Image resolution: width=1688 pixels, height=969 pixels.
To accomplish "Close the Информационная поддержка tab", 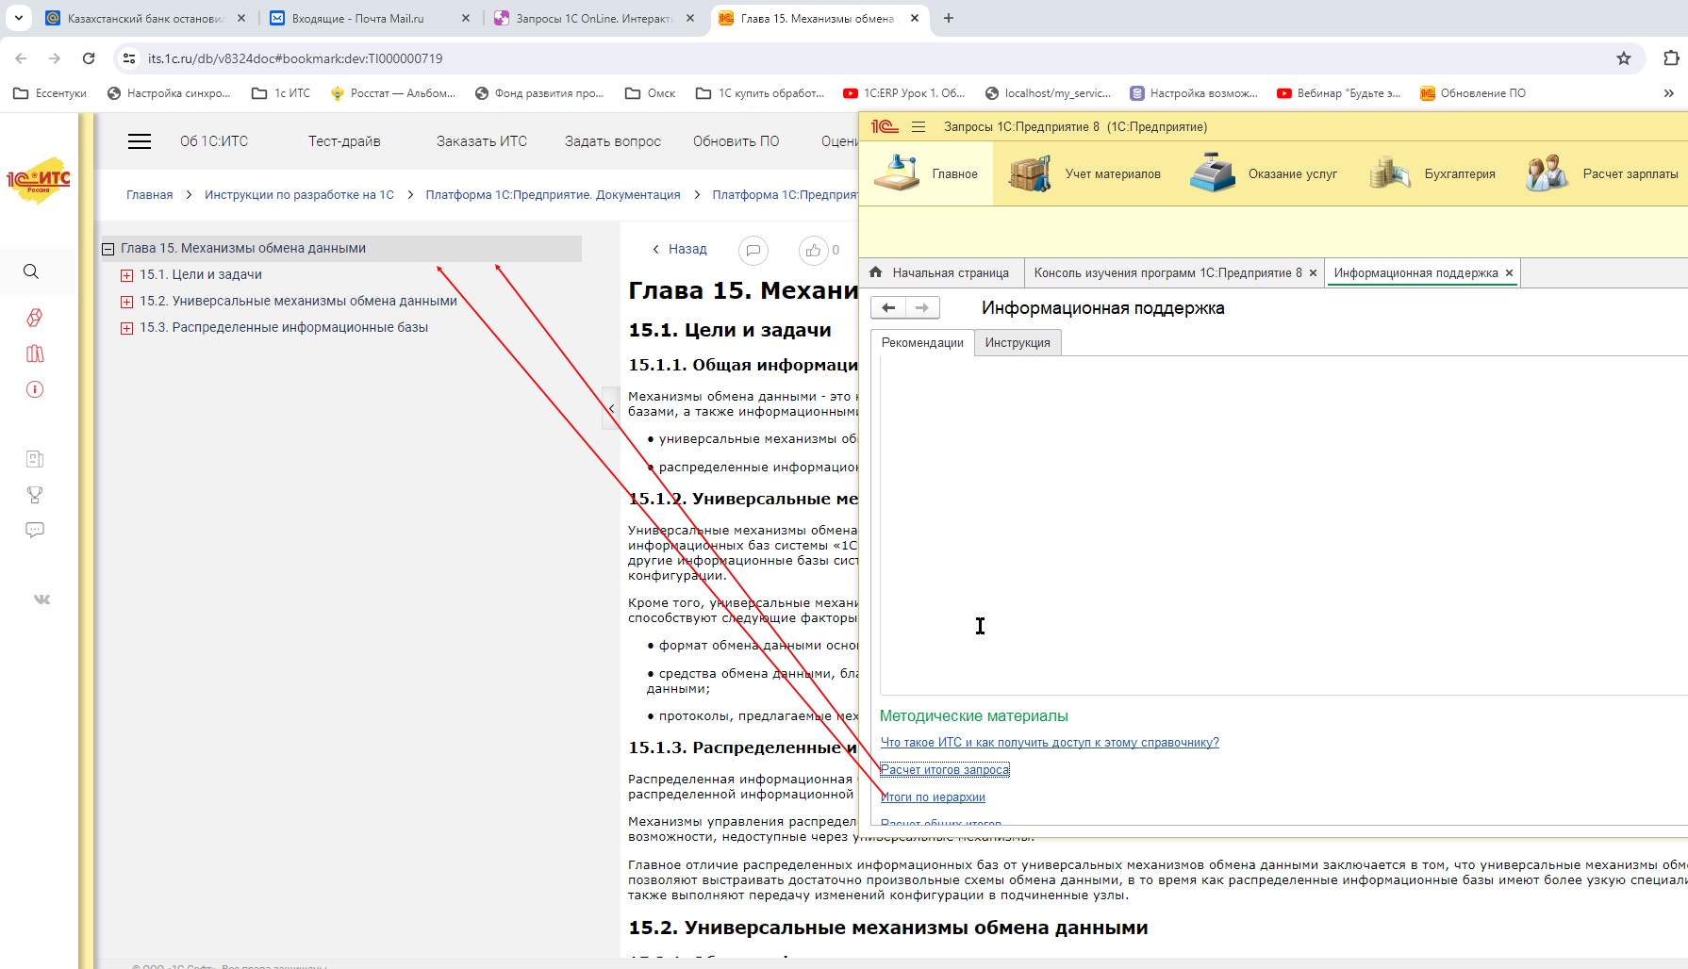I will point(1509,273).
